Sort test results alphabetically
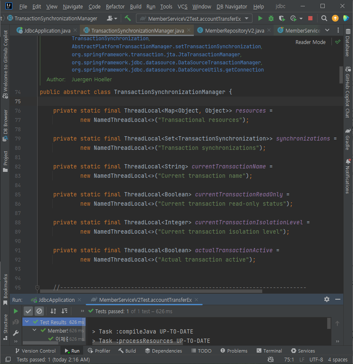The height and width of the screenshot is (364, 353). (x=53, y=311)
